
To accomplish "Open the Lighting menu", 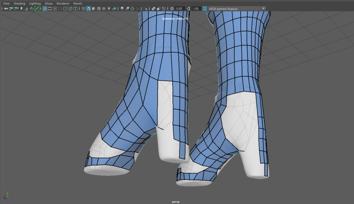I will pos(35,3).
